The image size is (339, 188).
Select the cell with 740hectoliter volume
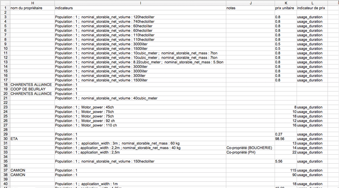[x=140, y=21]
